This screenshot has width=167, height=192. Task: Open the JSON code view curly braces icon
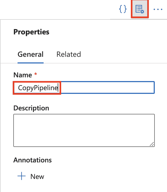123,9
